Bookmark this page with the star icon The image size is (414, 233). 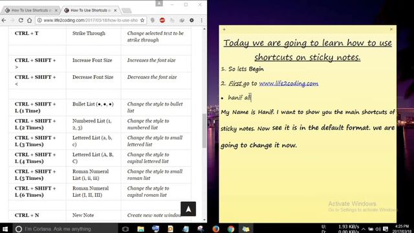pyautogui.click(x=142, y=20)
